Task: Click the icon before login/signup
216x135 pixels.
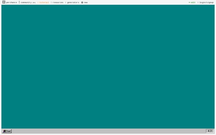Action: coord(198,3)
